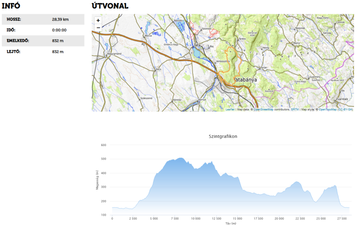
Task: Click the 10 000 tick on distance axis
Action: click(x=196, y=218)
